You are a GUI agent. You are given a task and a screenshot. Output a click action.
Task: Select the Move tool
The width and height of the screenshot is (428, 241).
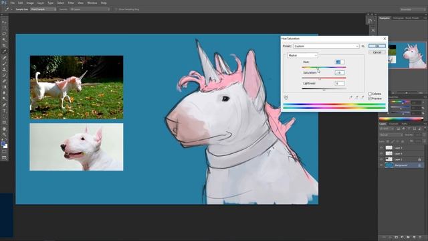[4, 22]
